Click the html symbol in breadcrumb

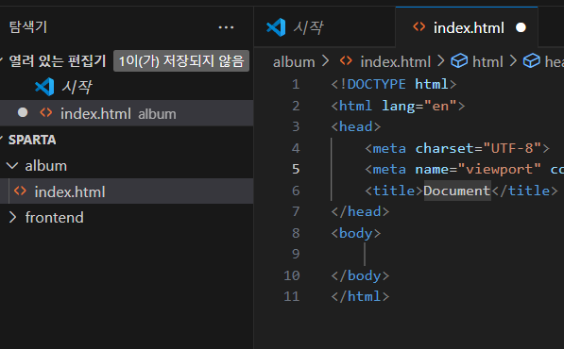pyautogui.click(x=487, y=62)
